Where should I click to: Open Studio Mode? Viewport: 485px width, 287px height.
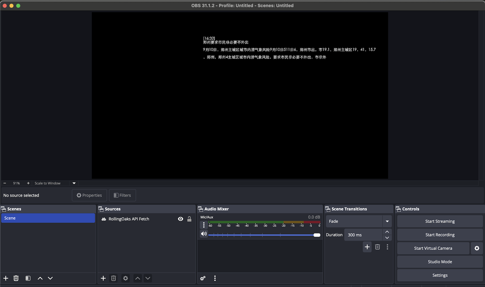[x=440, y=262]
